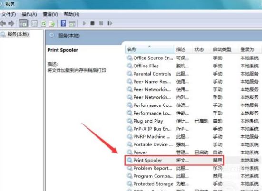Click the Refresh toolbar icon
Image resolution: width=262 pixels, height=191 pixels.
click(44, 24)
